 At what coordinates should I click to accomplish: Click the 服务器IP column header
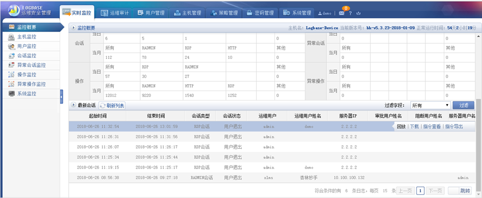[x=348, y=116]
